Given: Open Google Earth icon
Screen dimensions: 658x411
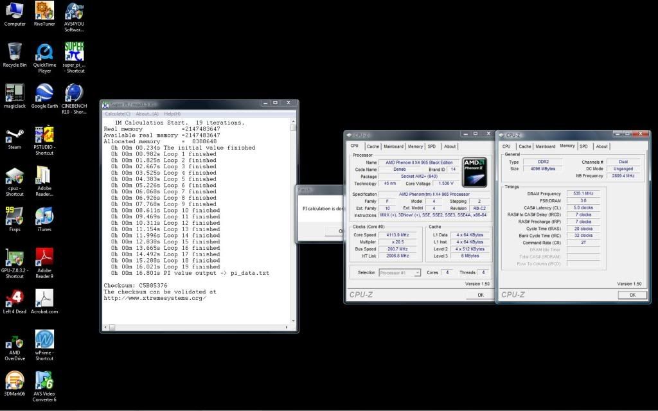Looking at the screenshot, I should point(44,96).
